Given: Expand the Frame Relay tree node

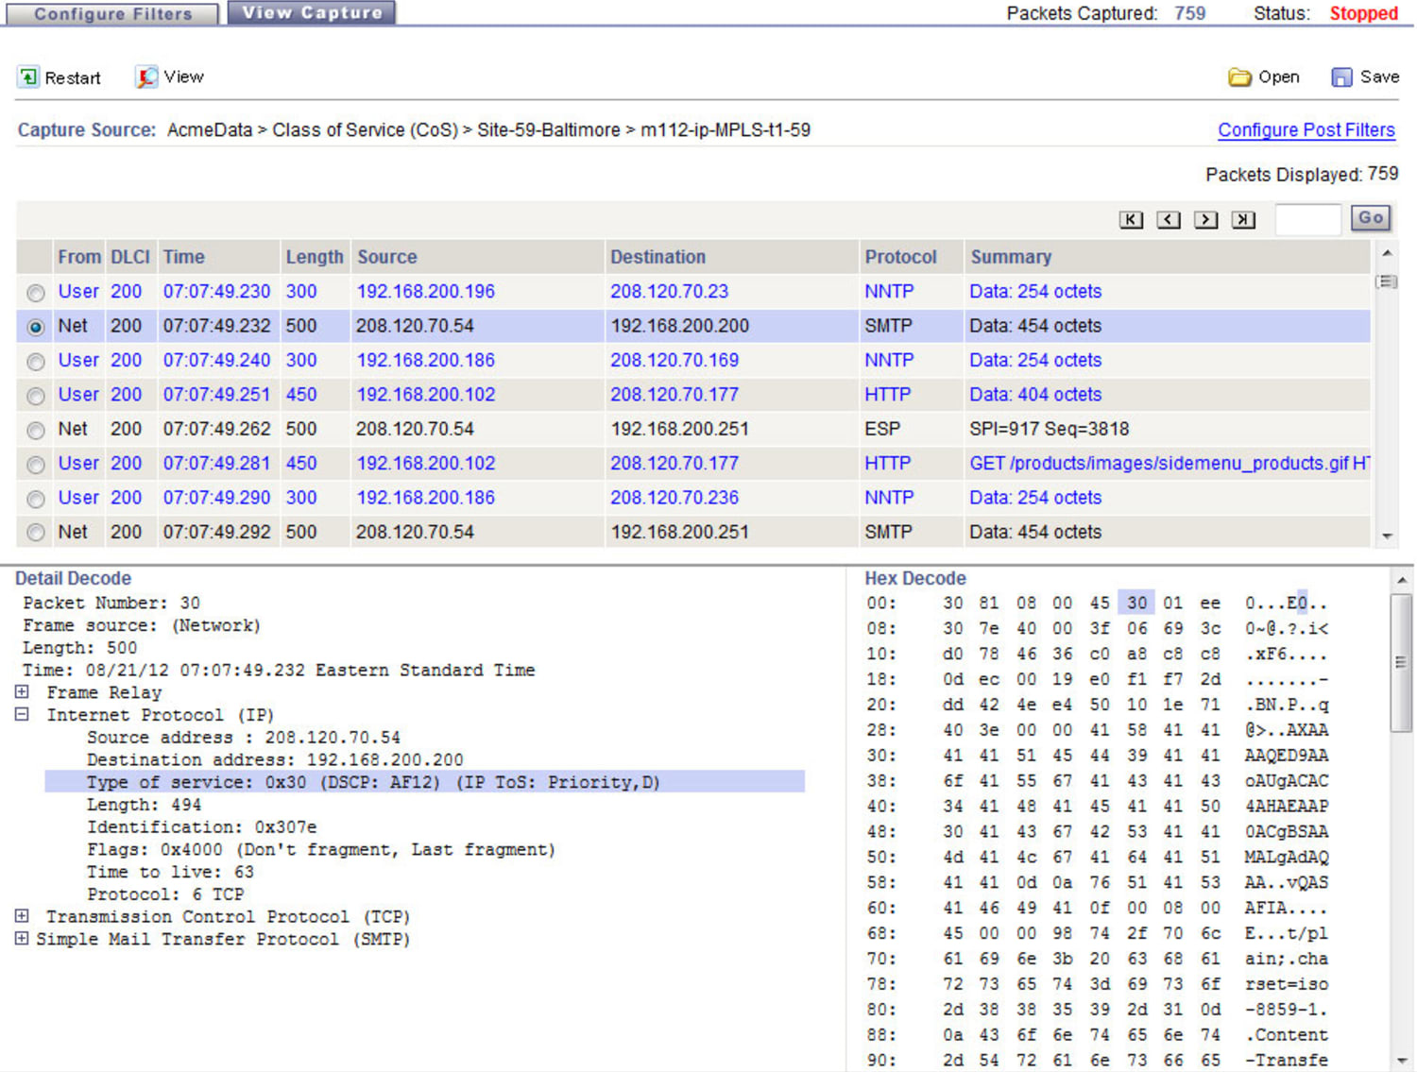Looking at the screenshot, I should [x=22, y=691].
